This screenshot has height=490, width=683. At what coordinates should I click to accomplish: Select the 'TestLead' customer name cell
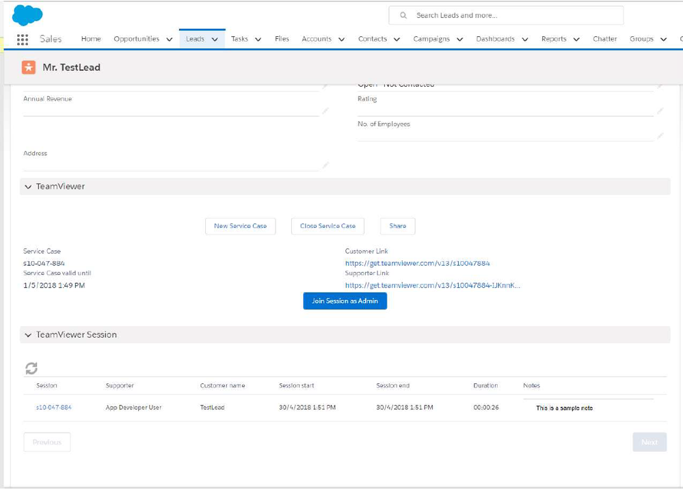point(212,407)
